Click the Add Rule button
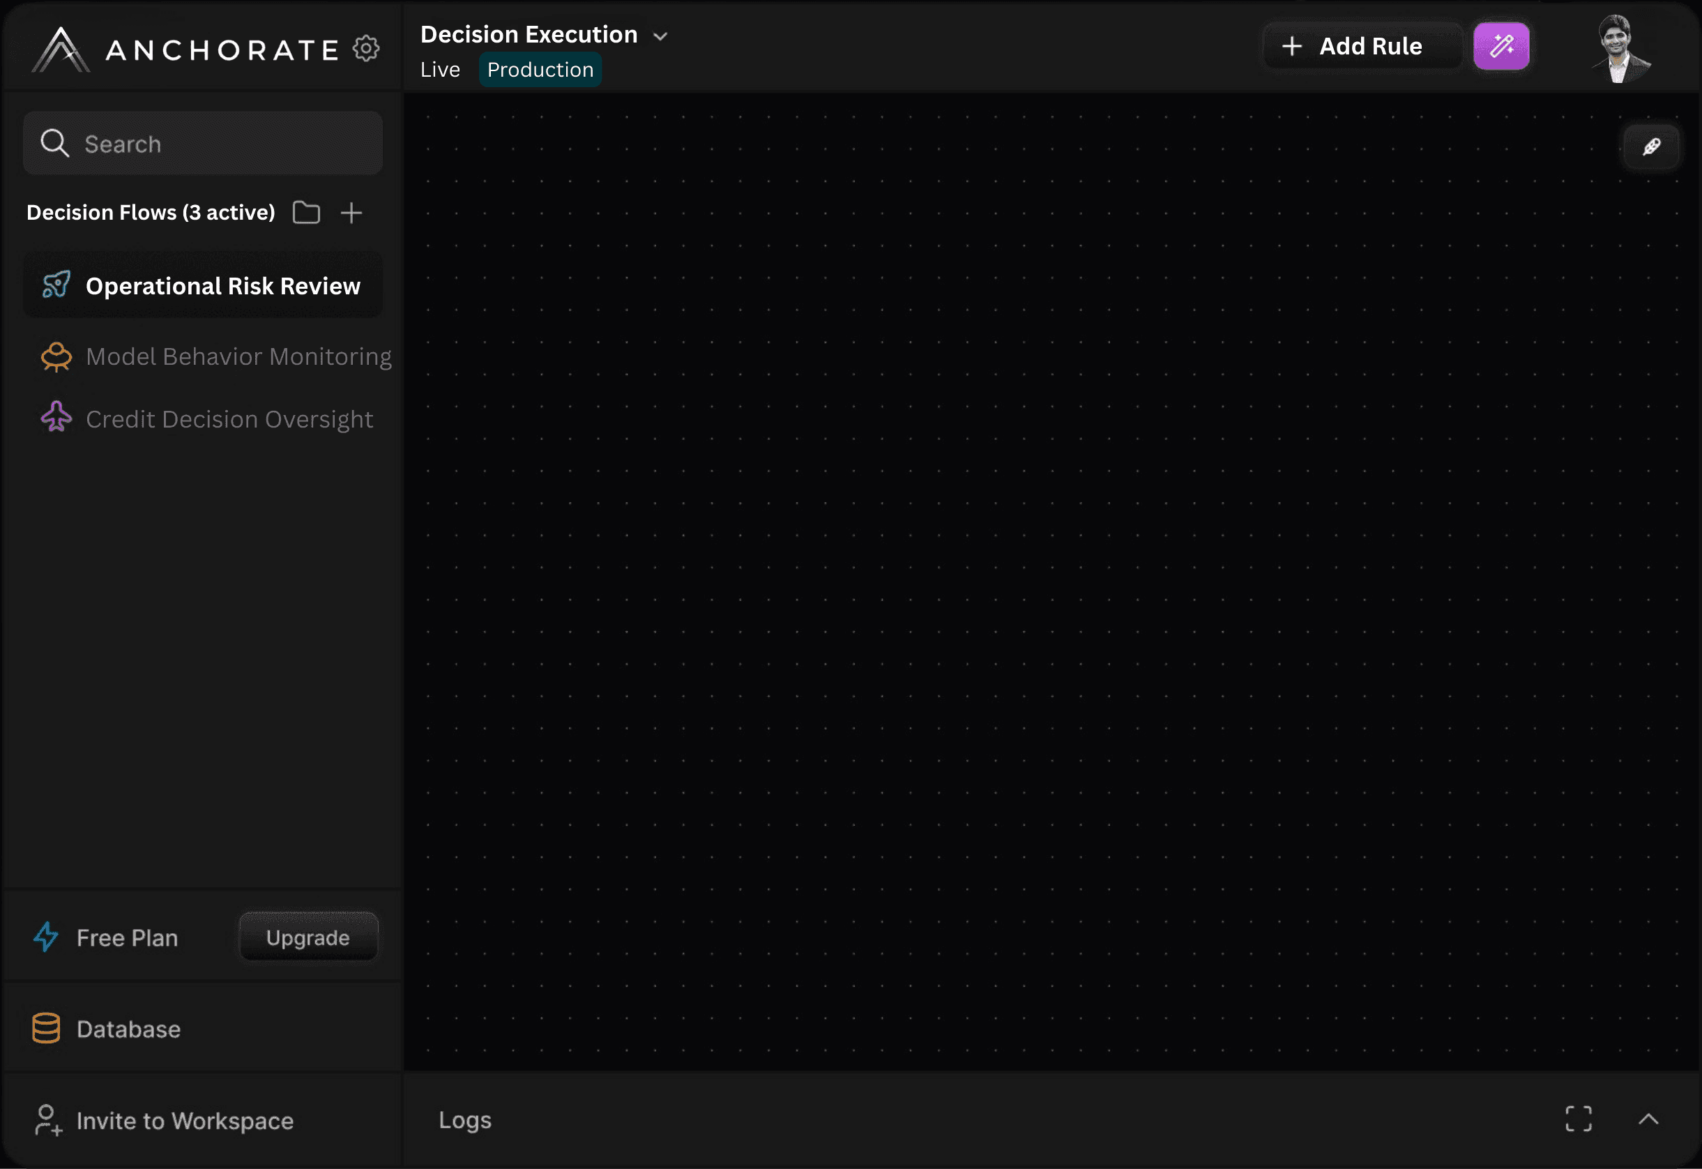The width and height of the screenshot is (1702, 1169). [x=1362, y=45]
